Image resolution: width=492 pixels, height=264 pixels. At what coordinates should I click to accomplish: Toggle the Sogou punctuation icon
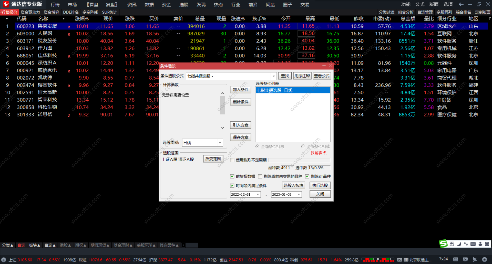pos(466,244)
